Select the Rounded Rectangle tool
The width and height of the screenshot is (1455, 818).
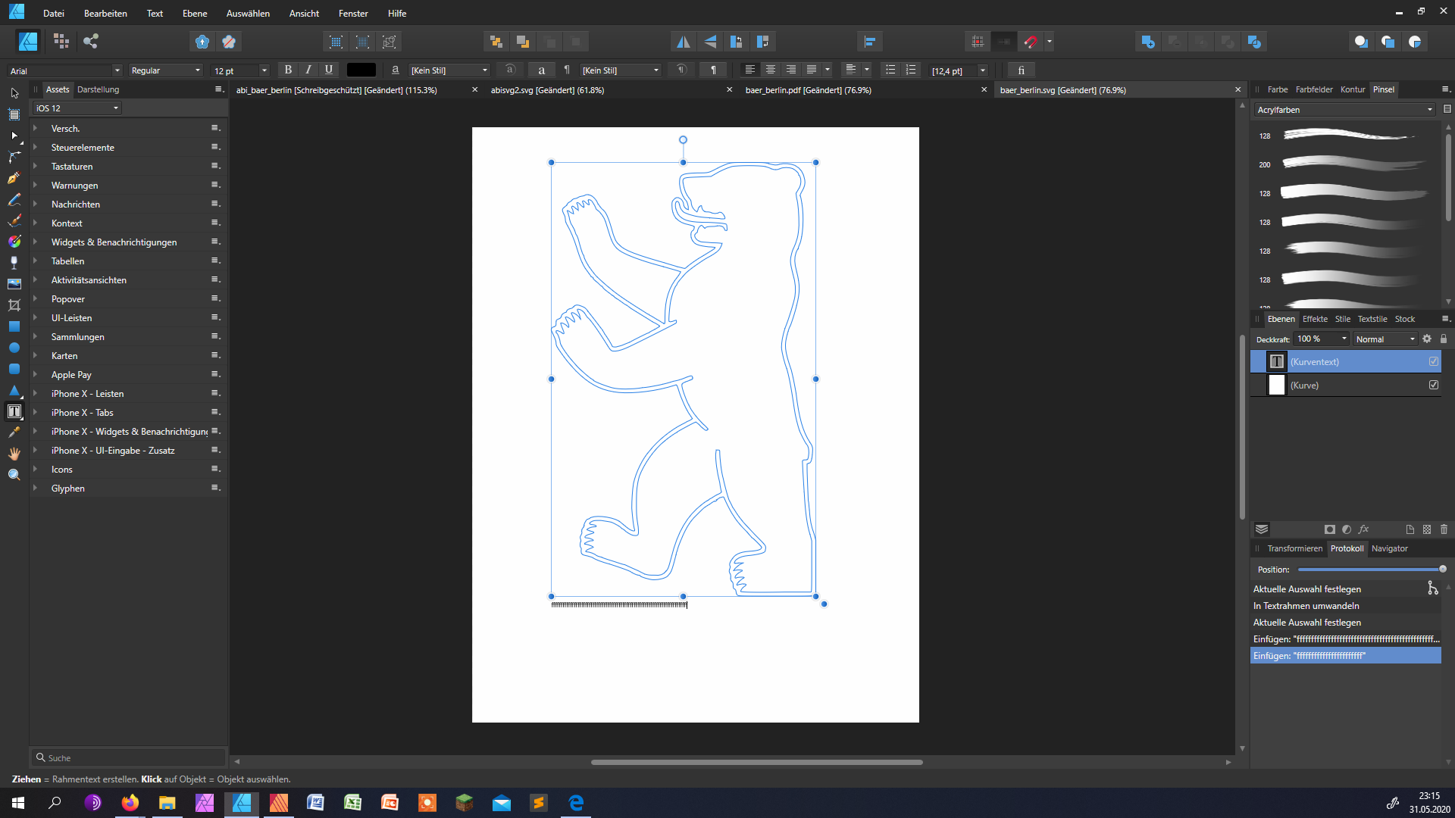tap(14, 369)
